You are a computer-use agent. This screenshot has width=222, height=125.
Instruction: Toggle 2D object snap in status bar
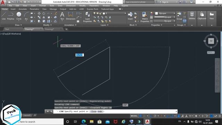172,116
